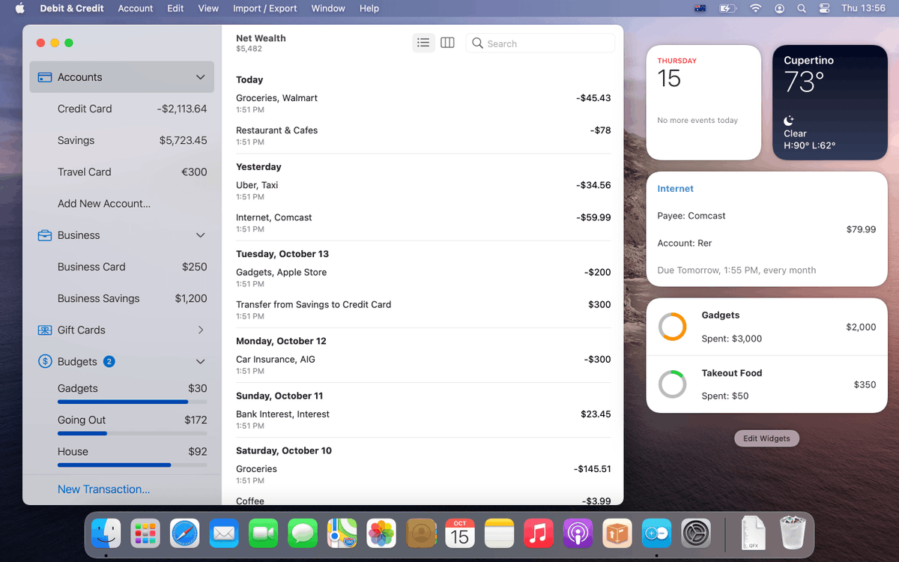Click the QFX file icon in the Dock
Viewport: 899px width, 562px height.
coord(753,534)
